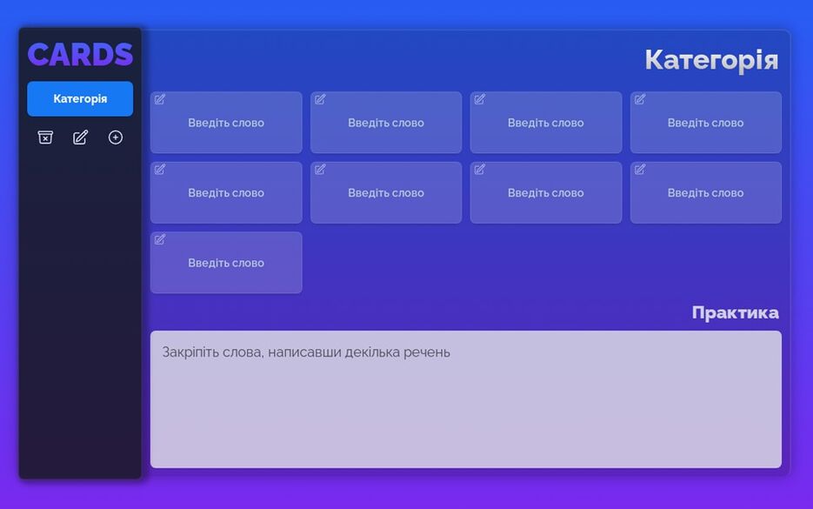Click edit icon on third card in second row

[480, 170]
